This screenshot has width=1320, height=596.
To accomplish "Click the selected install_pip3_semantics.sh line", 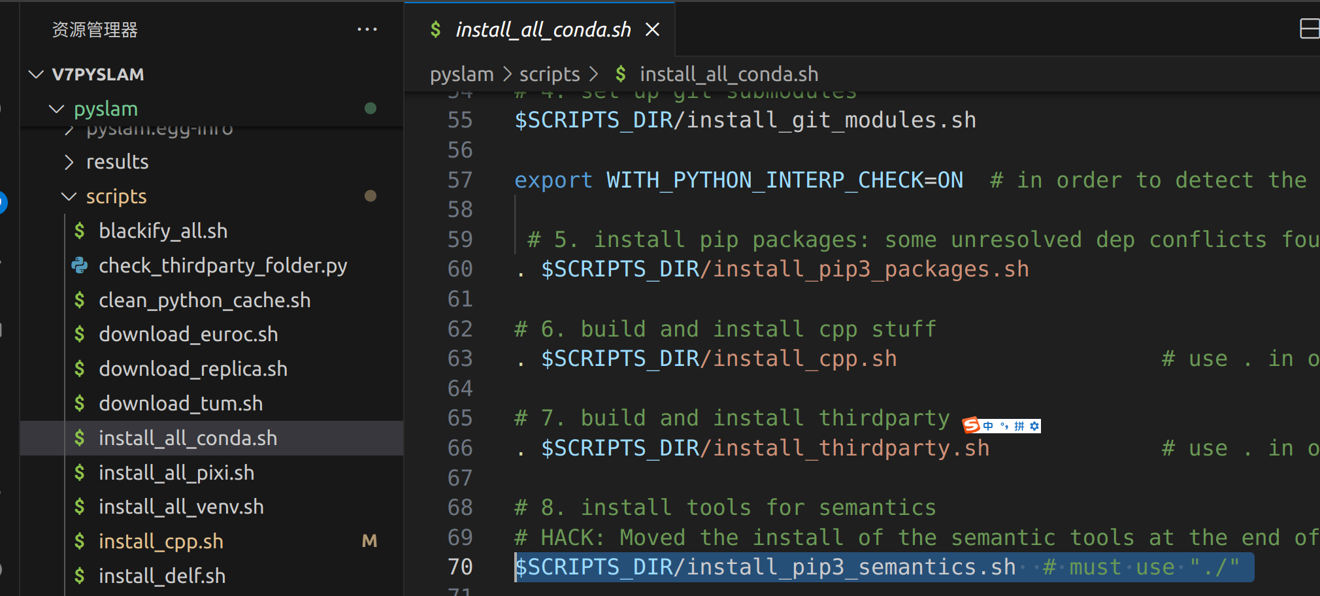I will click(884, 567).
